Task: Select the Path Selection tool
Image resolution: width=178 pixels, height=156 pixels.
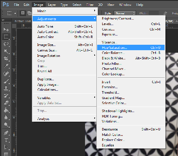Action: (x=6, y=147)
